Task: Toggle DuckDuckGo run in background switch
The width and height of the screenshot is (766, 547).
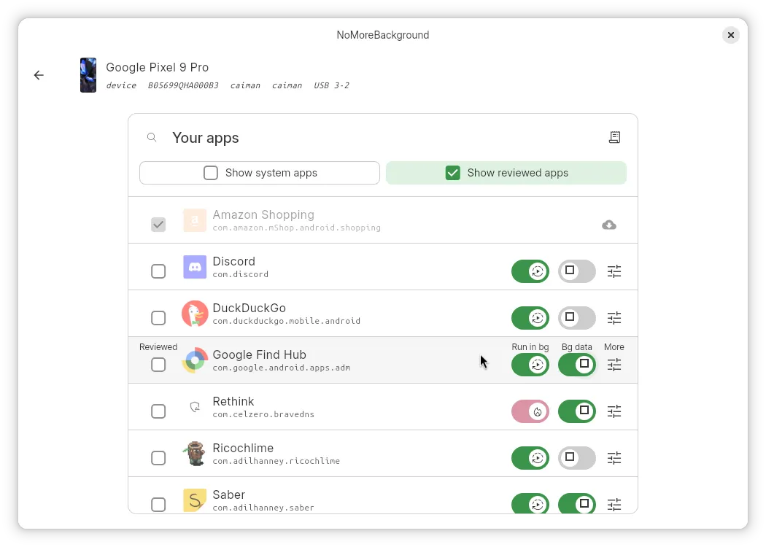Action: (530, 318)
